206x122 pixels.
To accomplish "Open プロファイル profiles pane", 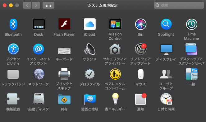I will 90,74.
